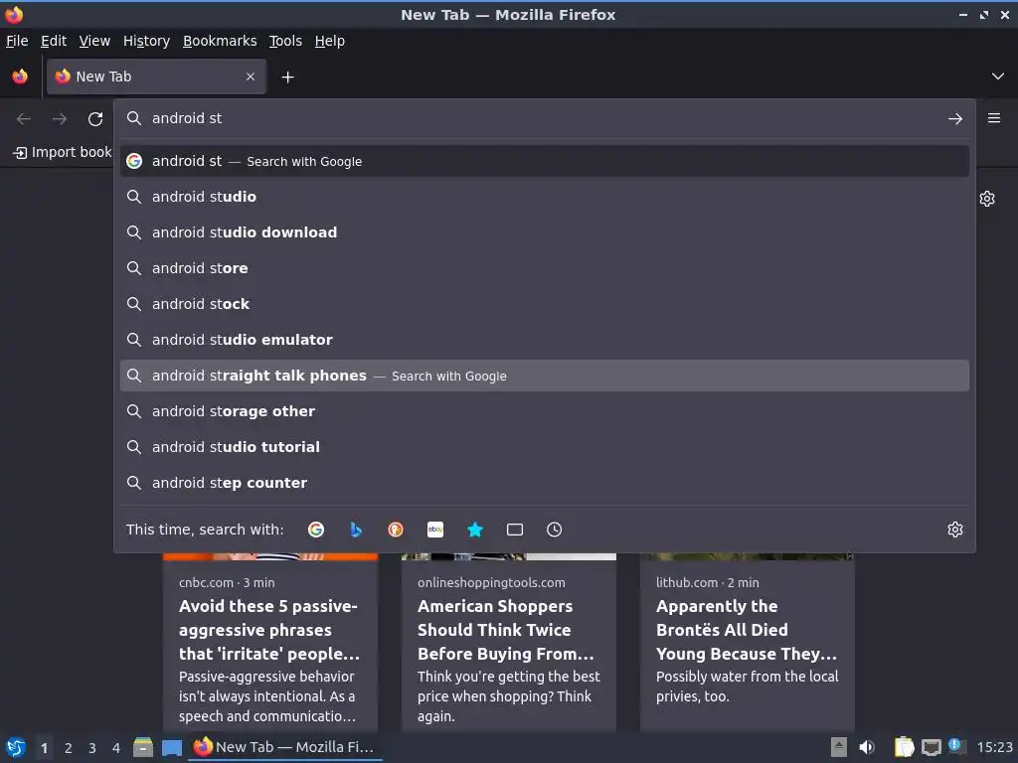Open the View menu
The width and height of the screenshot is (1018, 763).
click(x=94, y=41)
